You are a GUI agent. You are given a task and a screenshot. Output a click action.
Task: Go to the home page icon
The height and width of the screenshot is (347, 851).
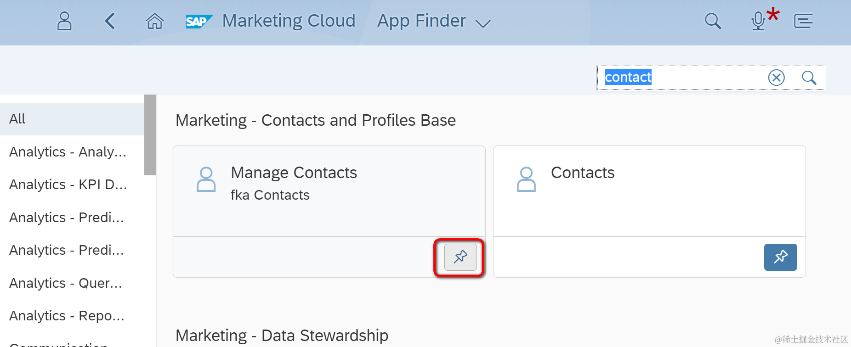(x=155, y=21)
